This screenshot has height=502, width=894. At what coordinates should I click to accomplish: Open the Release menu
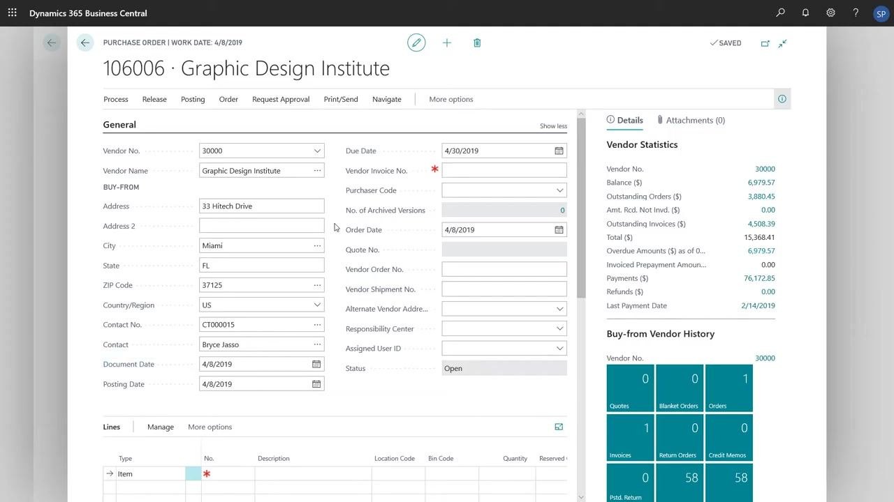point(154,99)
